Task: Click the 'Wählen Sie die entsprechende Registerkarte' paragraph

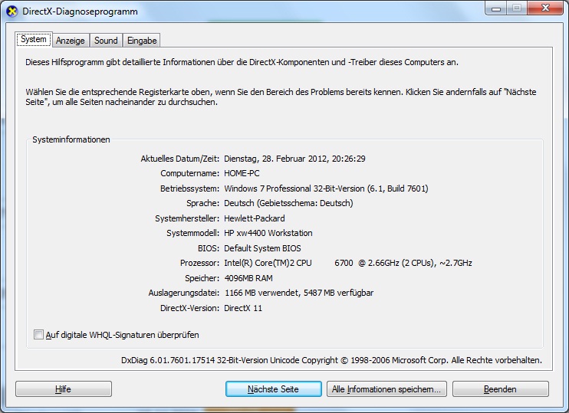Action: [x=281, y=97]
